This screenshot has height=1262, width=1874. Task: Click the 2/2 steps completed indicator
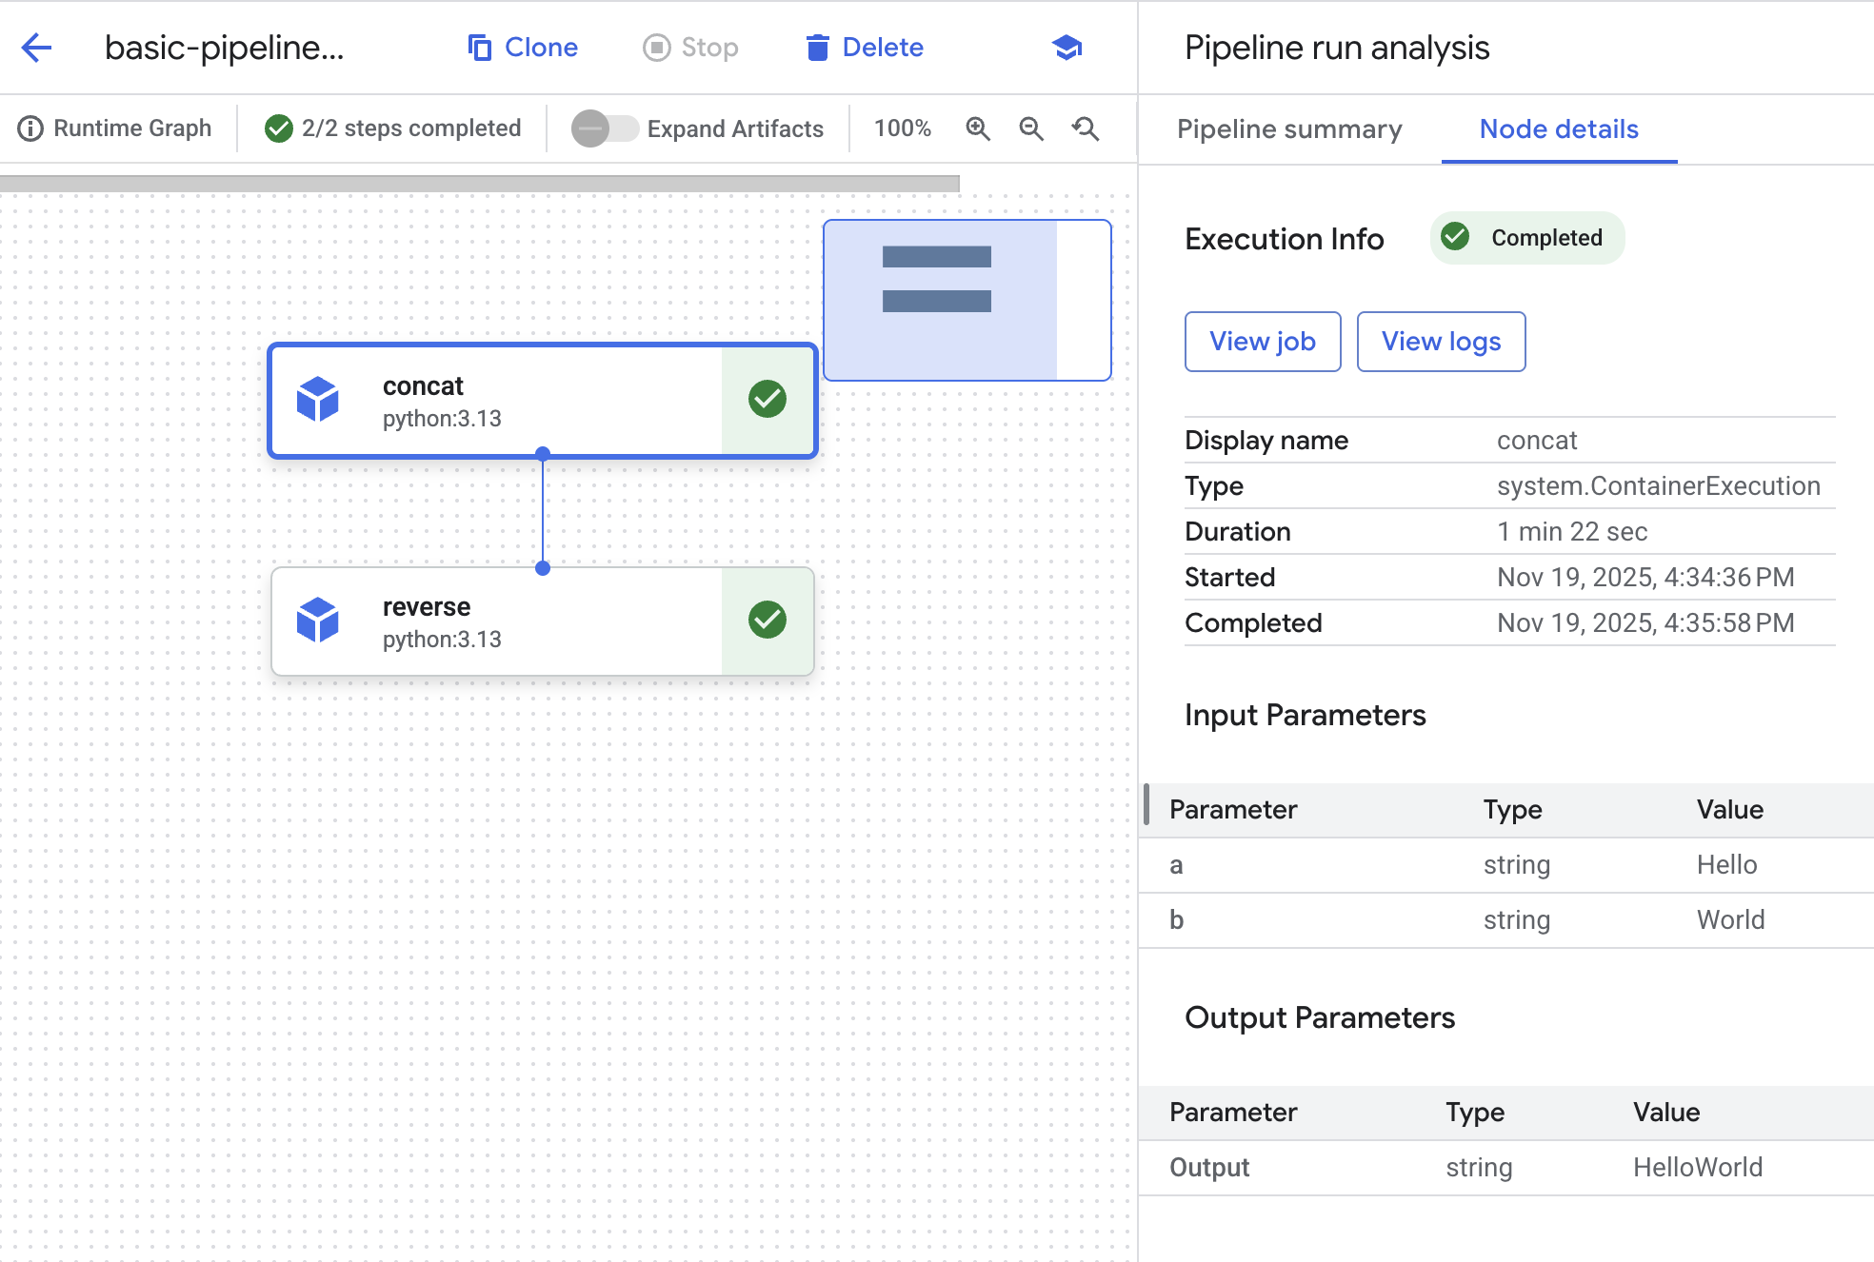coord(390,128)
